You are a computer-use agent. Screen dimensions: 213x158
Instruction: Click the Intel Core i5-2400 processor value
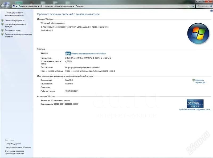88,58
